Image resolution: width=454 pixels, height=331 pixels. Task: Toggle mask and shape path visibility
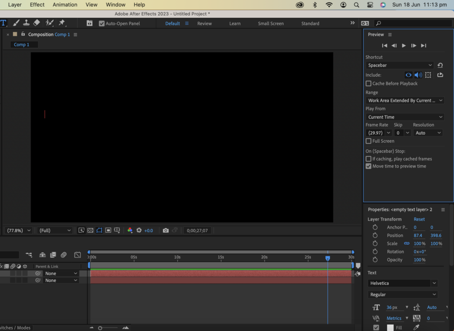point(99,230)
